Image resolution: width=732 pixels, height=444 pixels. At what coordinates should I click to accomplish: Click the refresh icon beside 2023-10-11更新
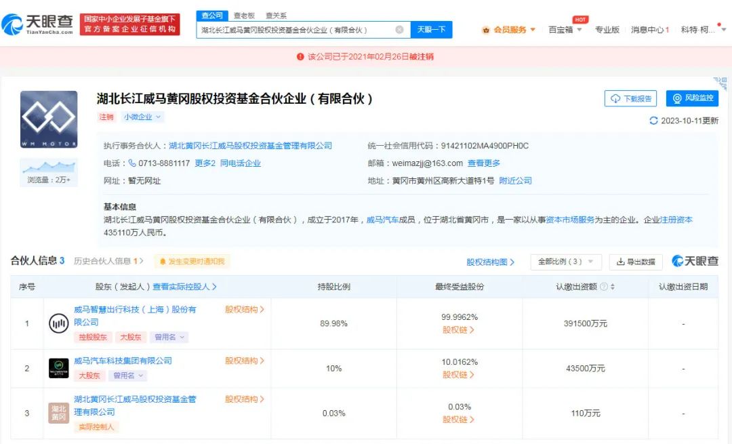coord(653,121)
